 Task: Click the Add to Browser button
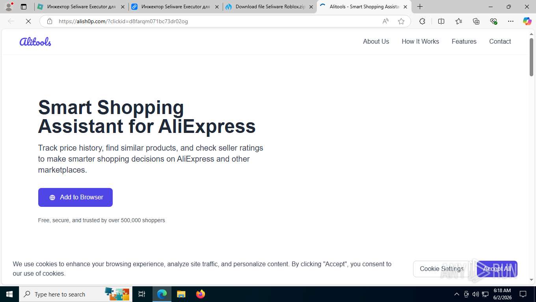(75, 197)
